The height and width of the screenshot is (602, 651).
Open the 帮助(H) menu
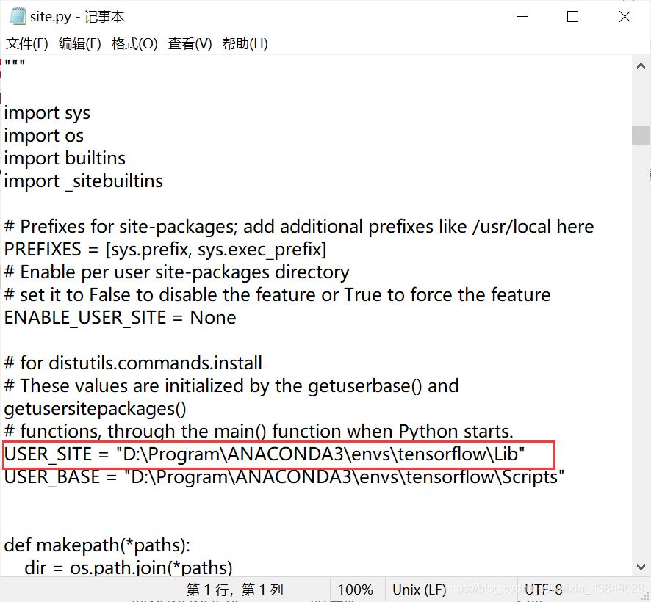click(245, 43)
